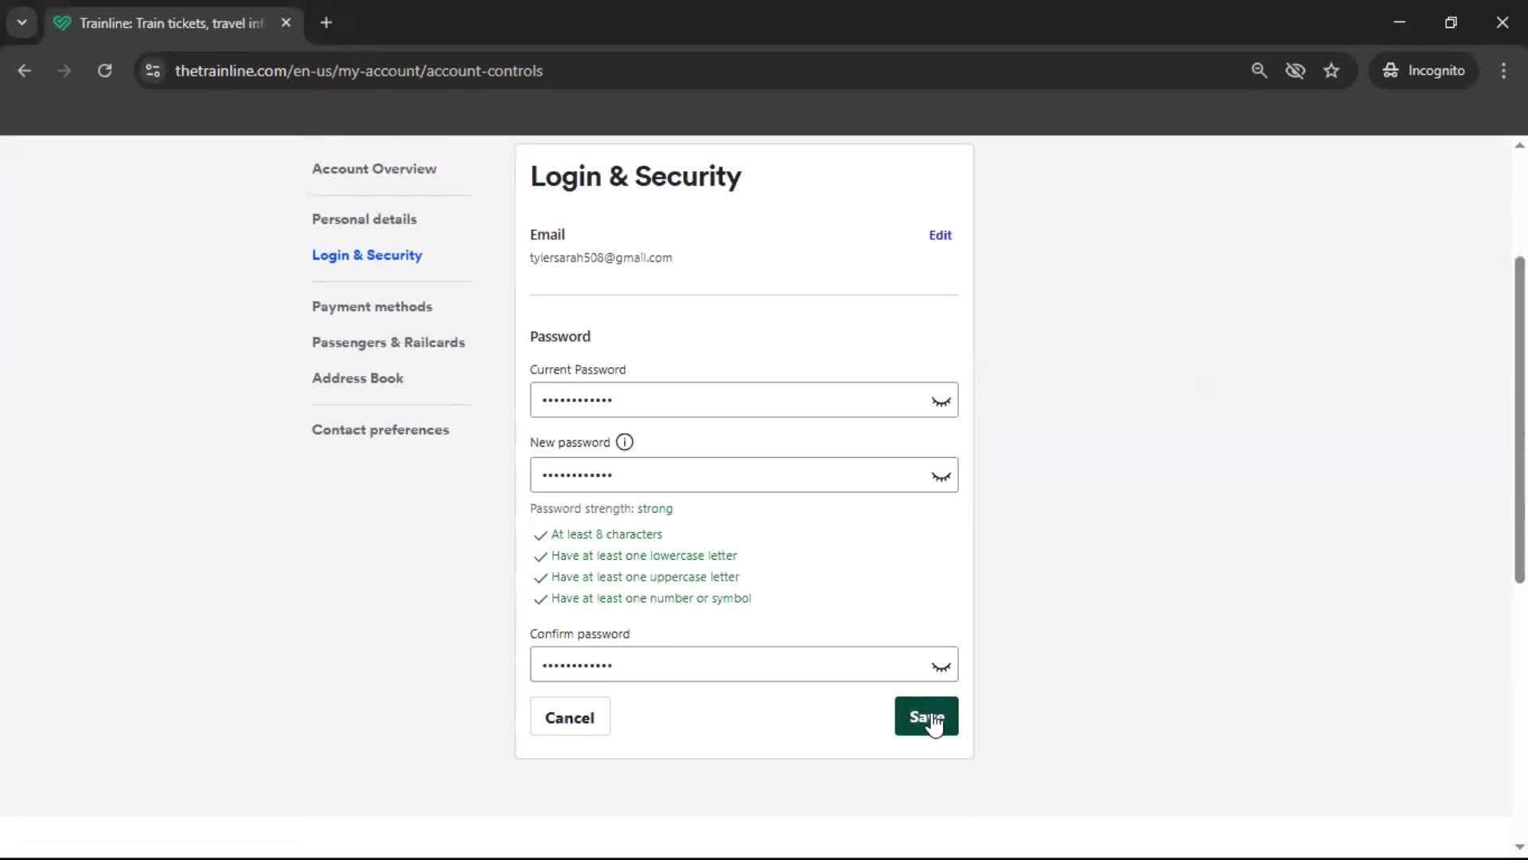The image size is (1528, 860).
Task: Open the Address Book section
Action: [357, 377]
